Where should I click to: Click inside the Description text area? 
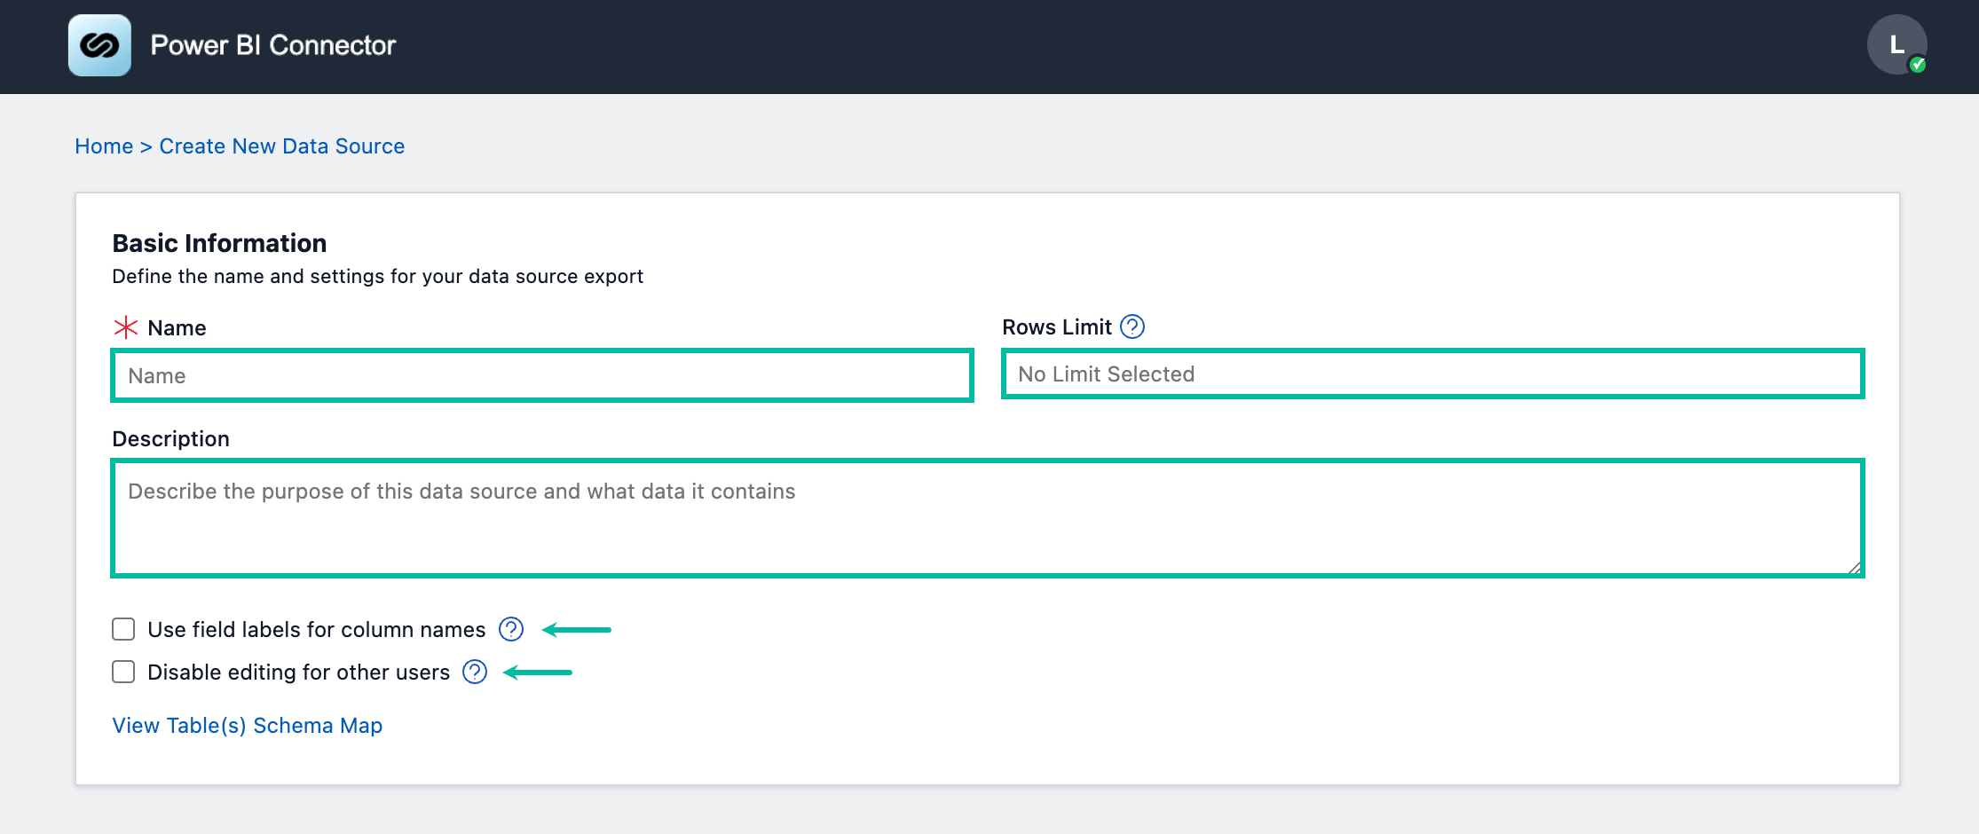(988, 518)
